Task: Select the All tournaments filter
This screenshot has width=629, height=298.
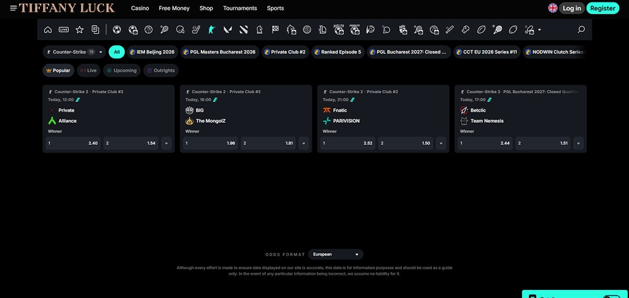Action: click(117, 52)
